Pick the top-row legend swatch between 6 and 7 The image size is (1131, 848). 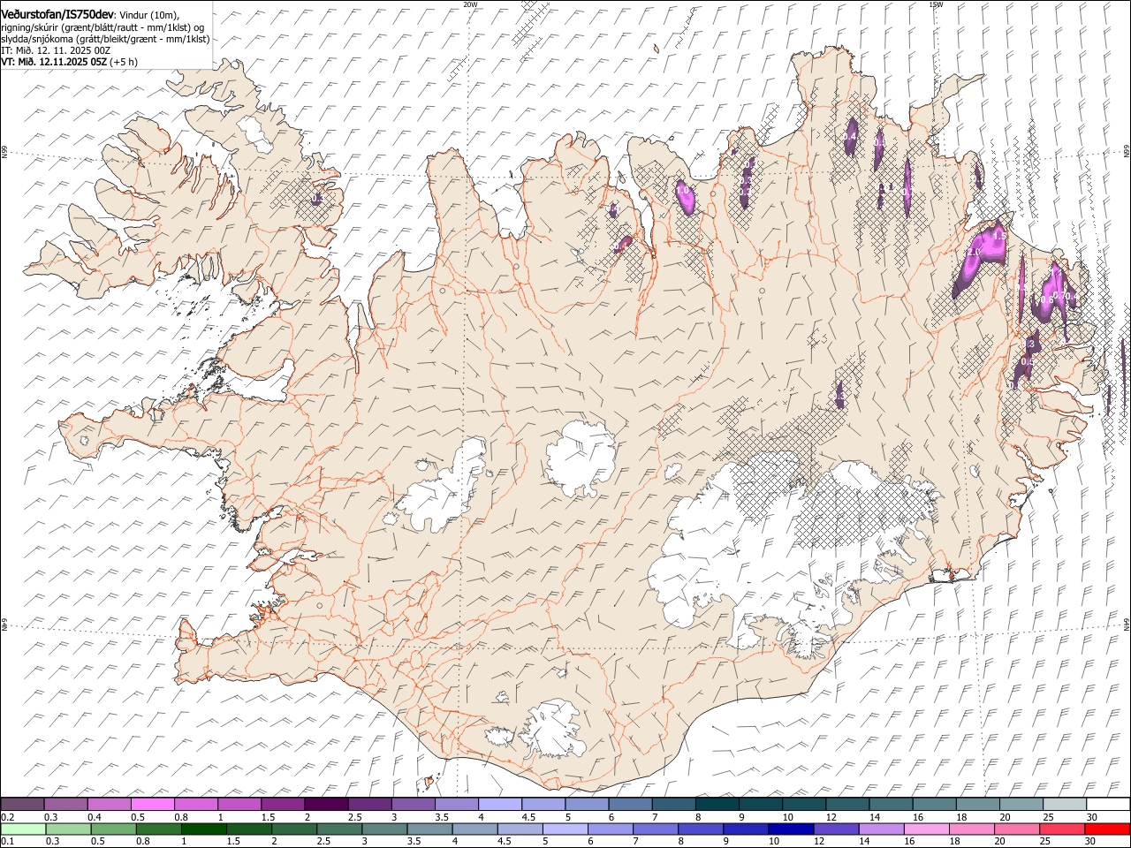click(629, 805)
